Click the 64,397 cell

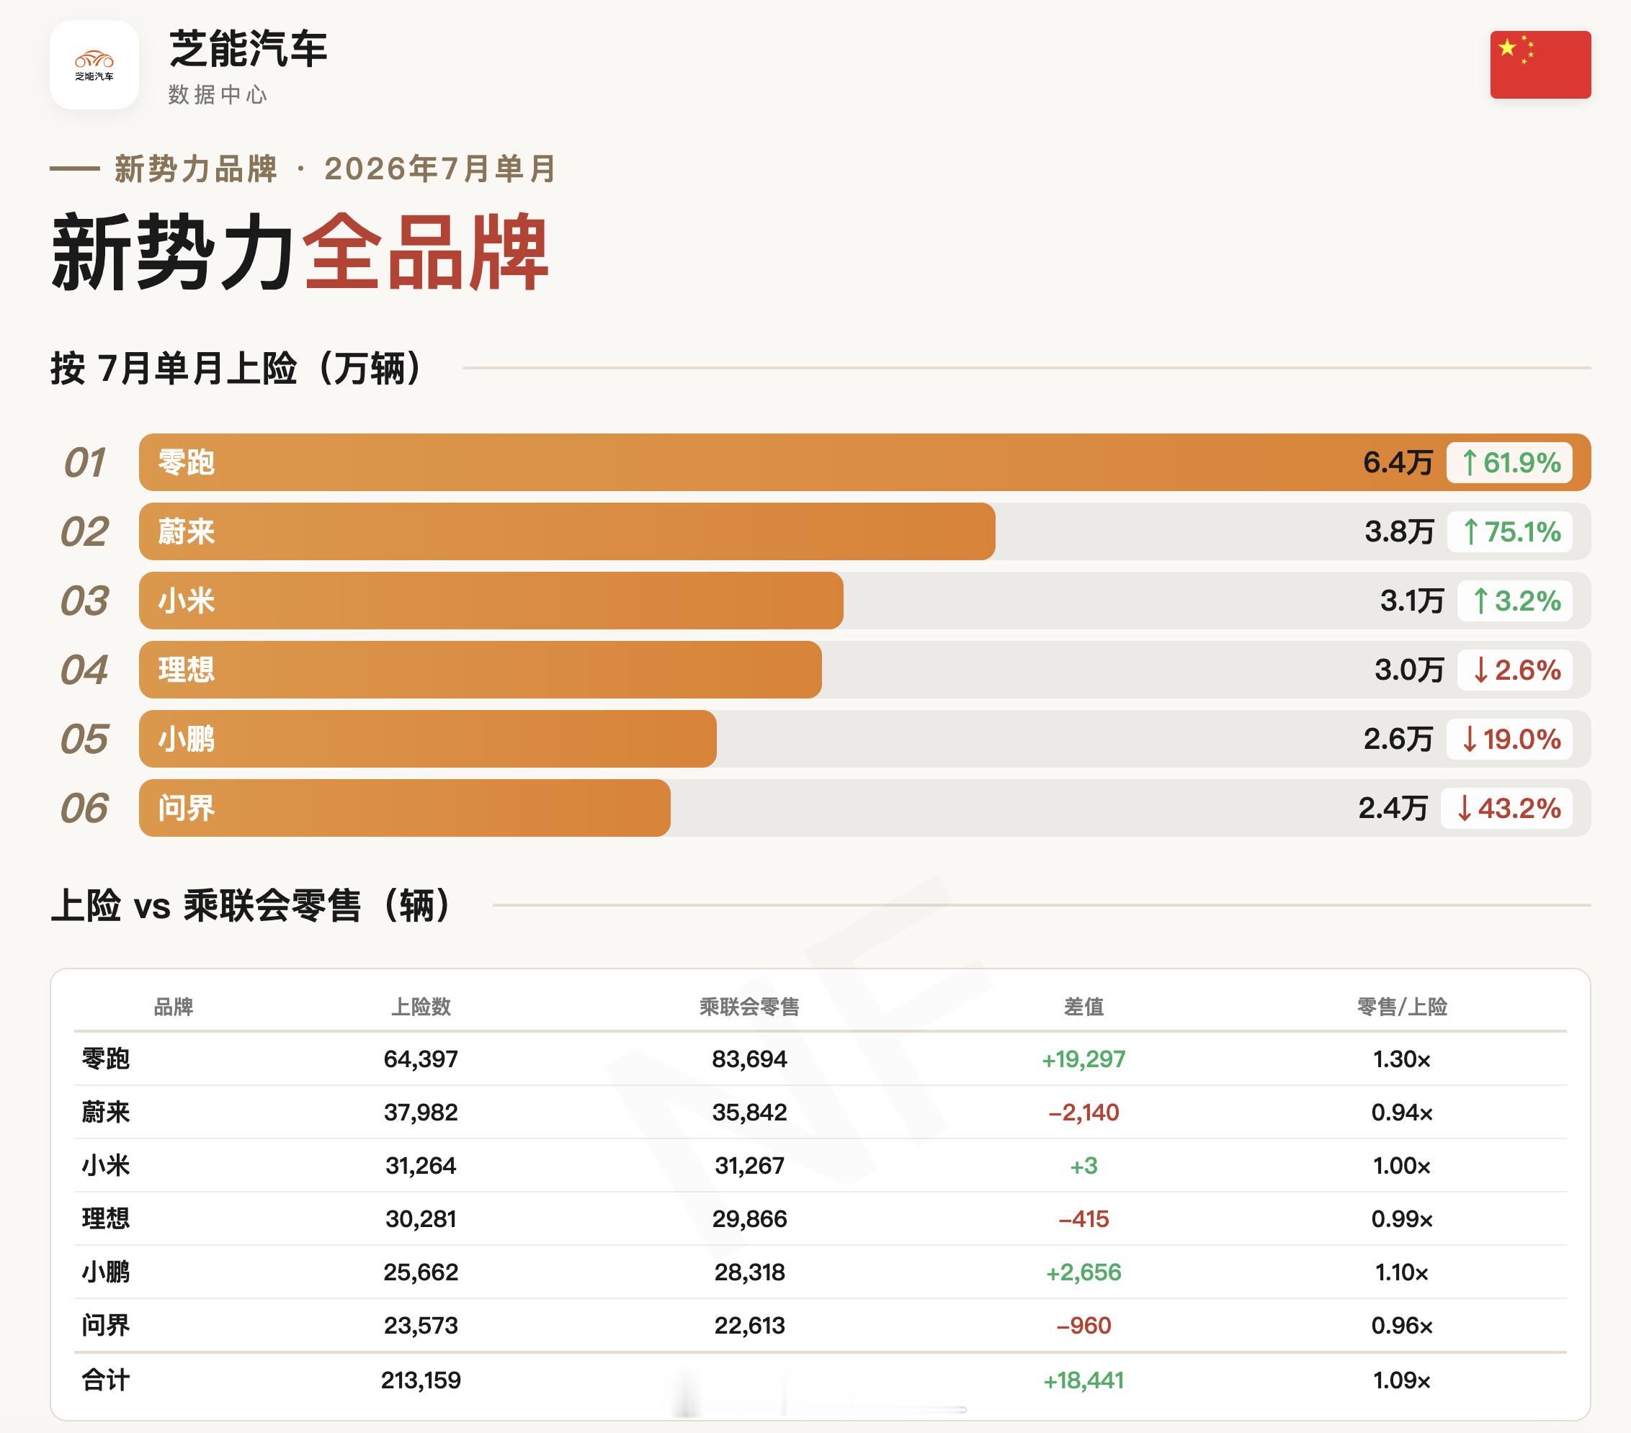pyautogui.click(x=421, y=1059)
